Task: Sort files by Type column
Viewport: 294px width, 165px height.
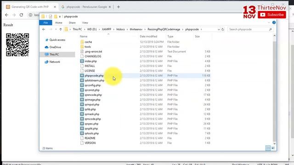Action: [170, 37]
